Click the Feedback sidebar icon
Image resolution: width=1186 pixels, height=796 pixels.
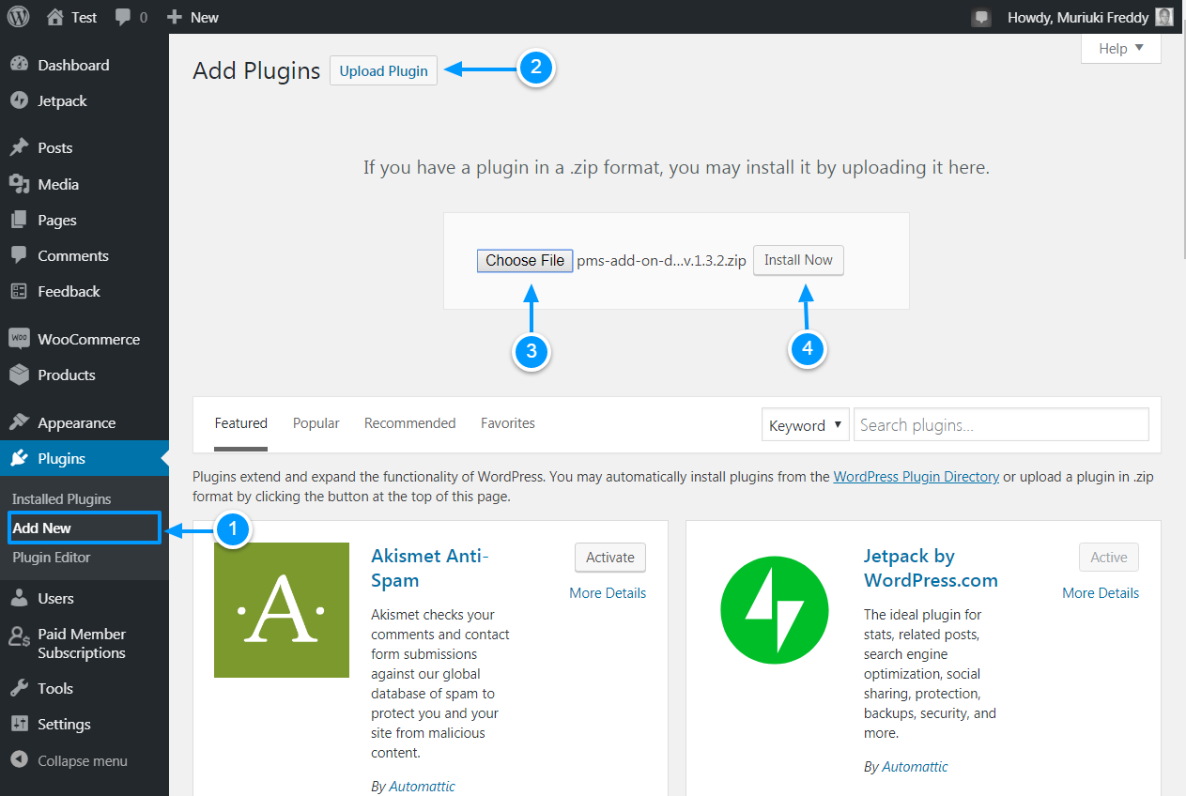coord(19,291)
